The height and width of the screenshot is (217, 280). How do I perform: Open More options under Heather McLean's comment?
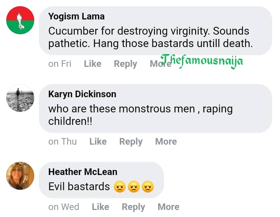point(168,207)
